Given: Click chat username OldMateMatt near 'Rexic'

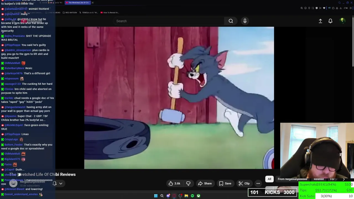Looking at the screenshot, I should [12, 63].
